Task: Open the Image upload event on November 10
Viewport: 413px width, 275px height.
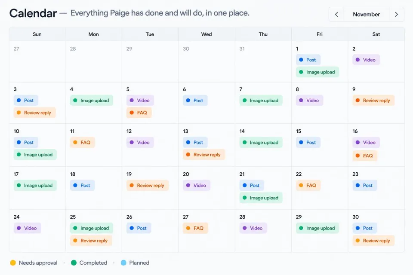Action: [x=35, y=155]
